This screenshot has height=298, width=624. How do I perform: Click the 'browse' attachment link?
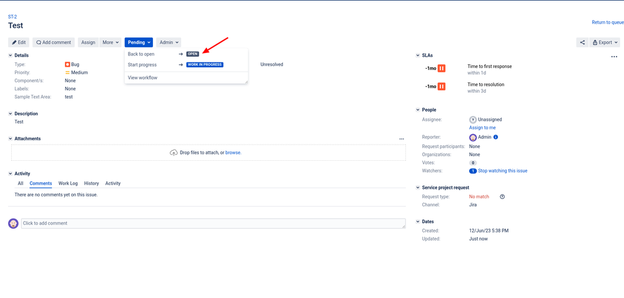pyautogui.click(x=233, y=153)
